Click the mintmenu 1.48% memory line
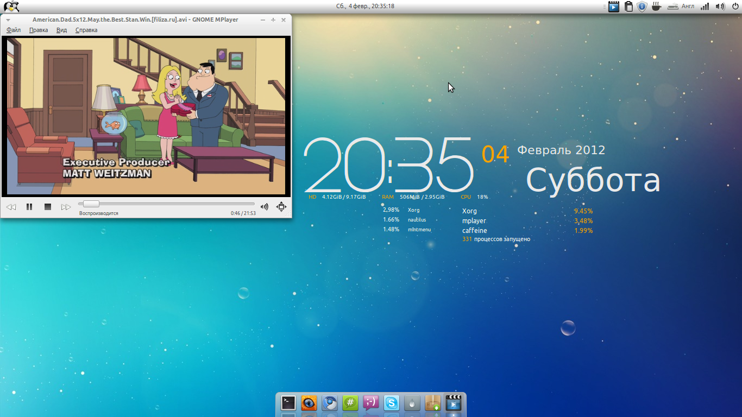This screenshot has width=742, height=417. click(407, 230)
